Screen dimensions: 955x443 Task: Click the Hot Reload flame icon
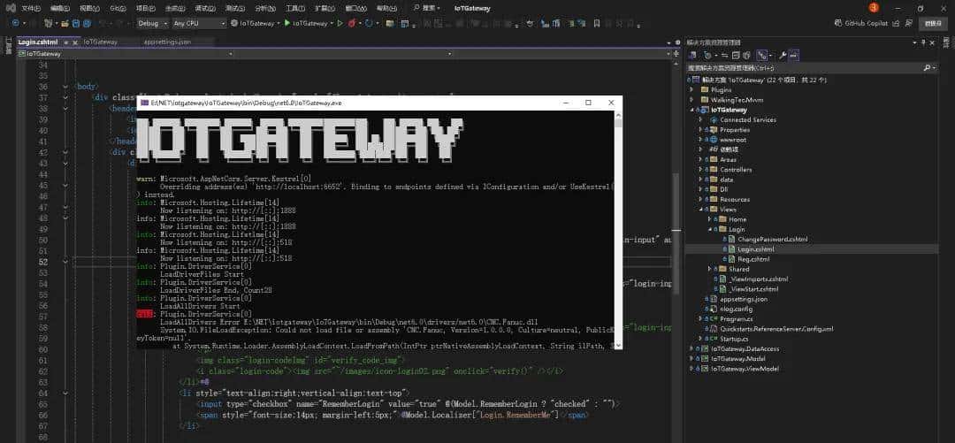(x=352, y=23)
